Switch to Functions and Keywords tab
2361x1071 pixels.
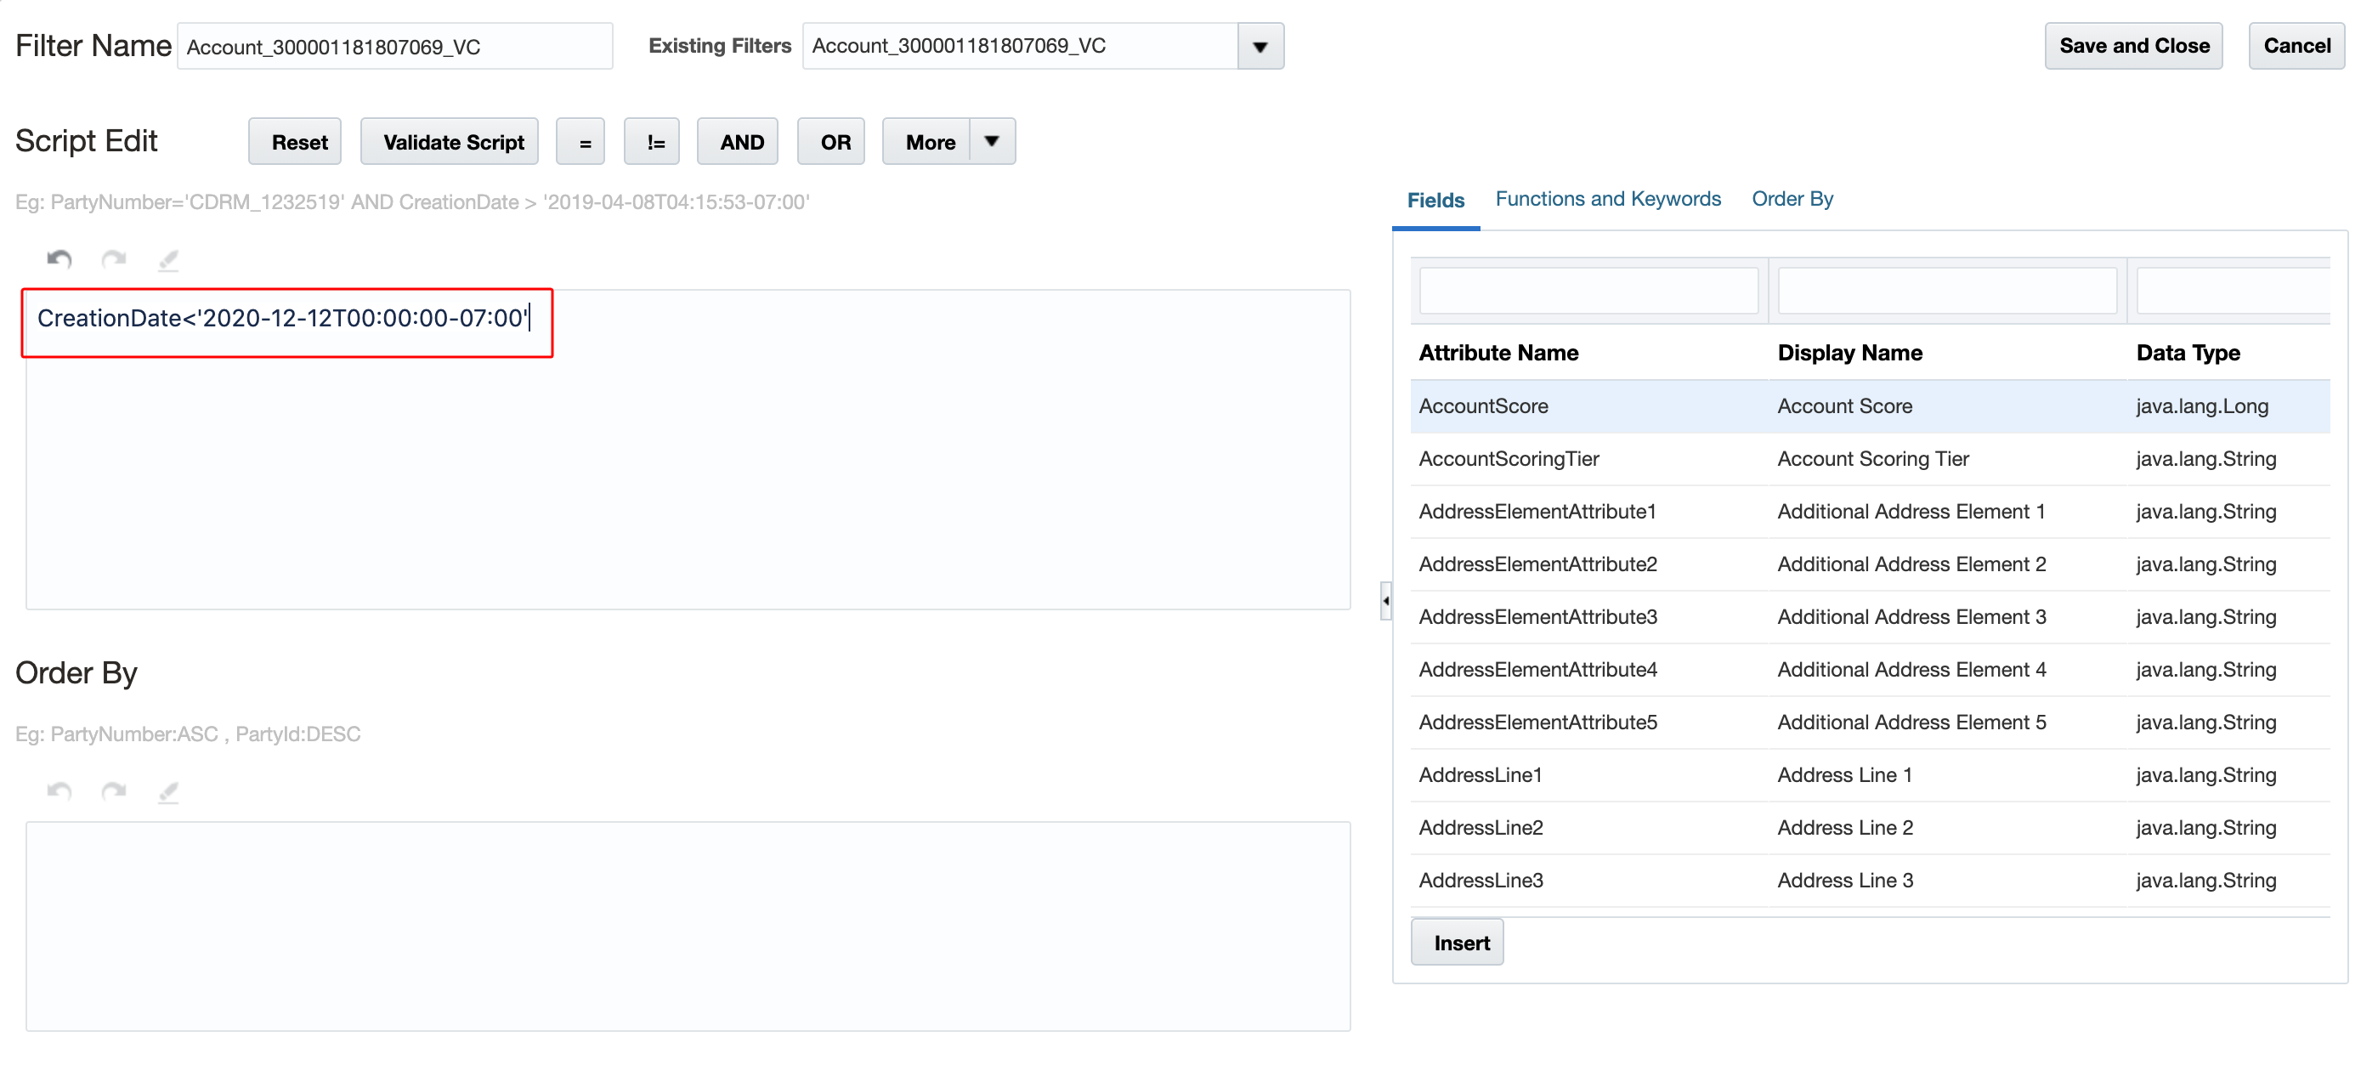point(1608,199)
